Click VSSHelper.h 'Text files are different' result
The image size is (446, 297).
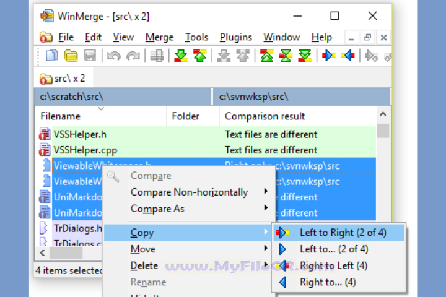point(271,134)
